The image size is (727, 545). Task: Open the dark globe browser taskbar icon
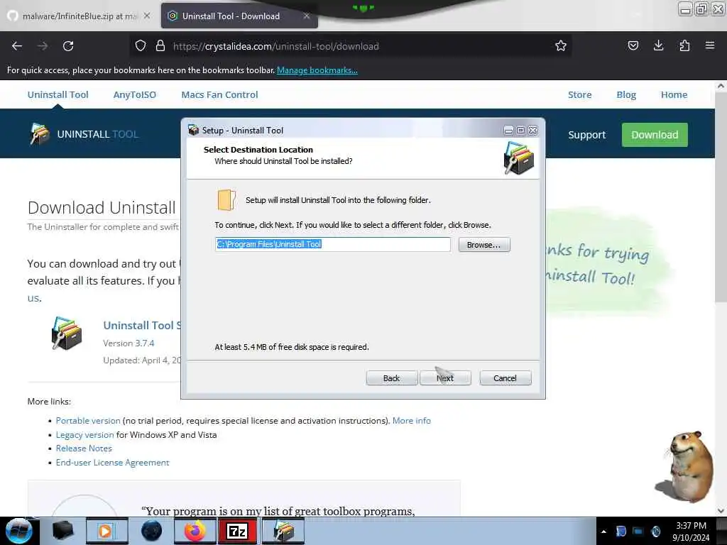click(x=151, y=531)
